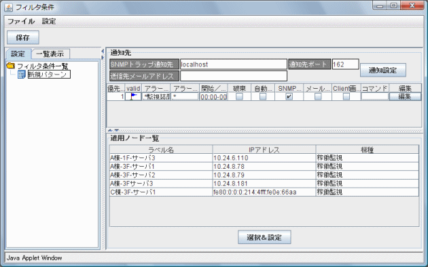Click the IP address 10.24.8.79
Viewport: 428px width, 267px height.
tap(229, 175)
